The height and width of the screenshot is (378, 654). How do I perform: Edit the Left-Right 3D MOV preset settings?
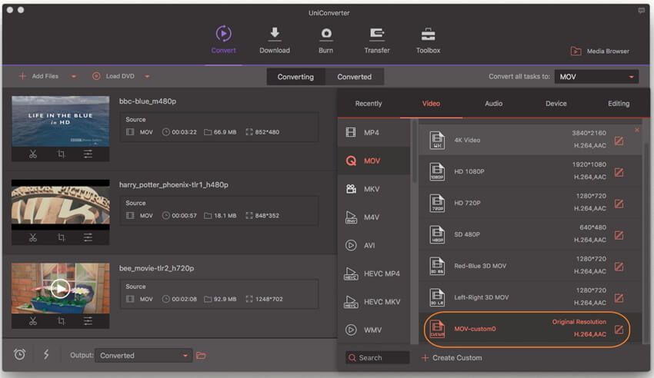coord(619,298)
